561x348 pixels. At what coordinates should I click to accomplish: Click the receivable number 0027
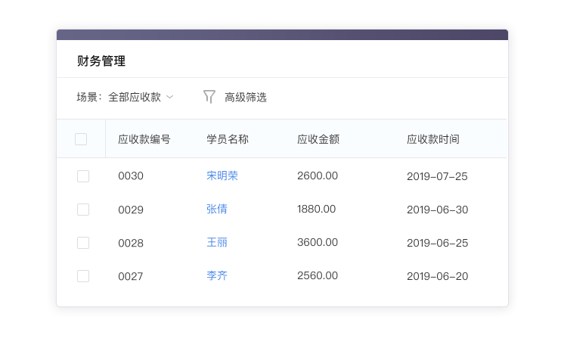click(x=131, y=276)
